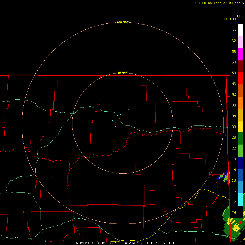The width and height of the screenshot is (245, 245).
Task: Click the '42' legend value
Action: [x=234, y=94]
